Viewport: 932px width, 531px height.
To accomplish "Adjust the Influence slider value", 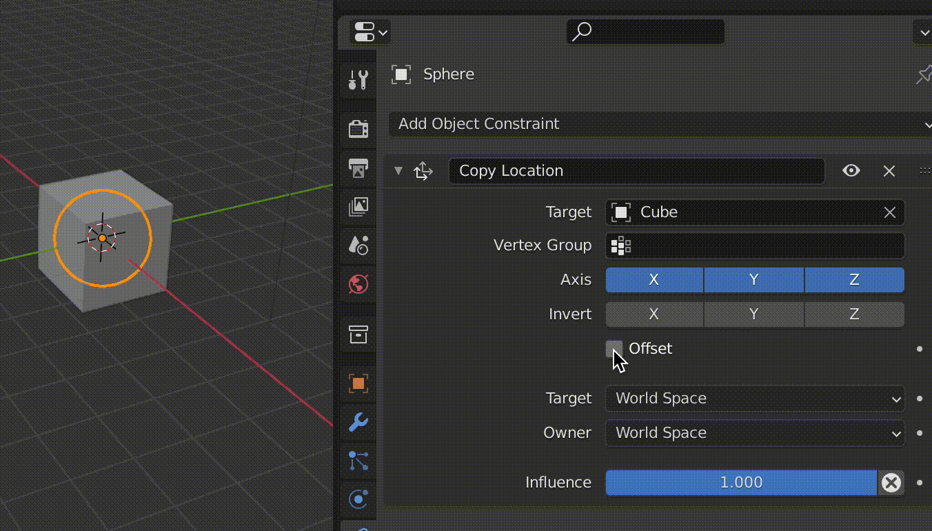I will [741, 483].
